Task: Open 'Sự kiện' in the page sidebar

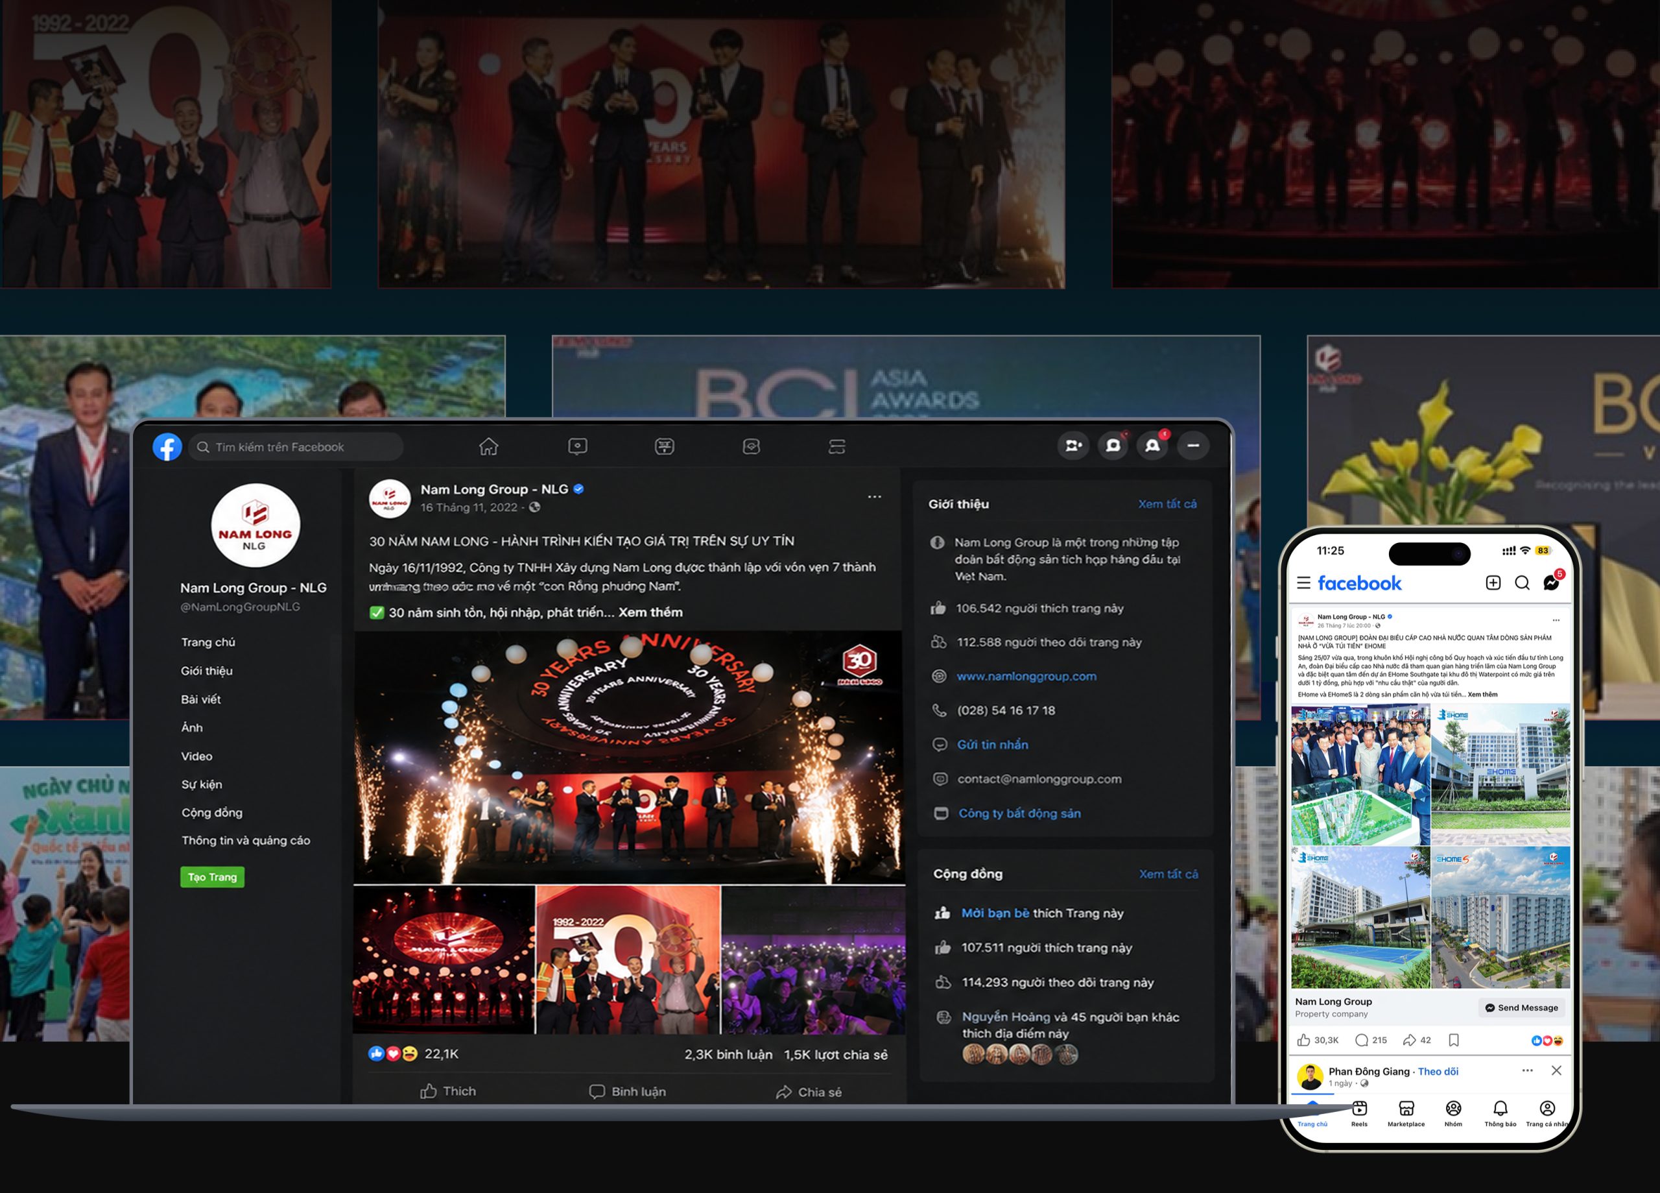Action: click(x=202, y=784)
